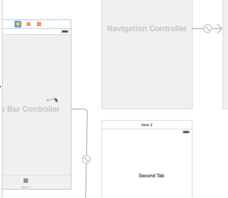Click the gray square tab bar item icon
The height and width of the screenshot is (198, 228).
26,181
